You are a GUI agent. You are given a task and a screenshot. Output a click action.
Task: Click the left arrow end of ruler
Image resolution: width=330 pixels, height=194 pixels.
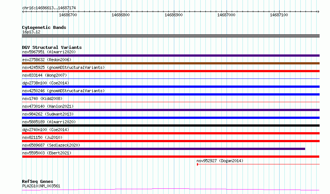(x=23, y=11)
